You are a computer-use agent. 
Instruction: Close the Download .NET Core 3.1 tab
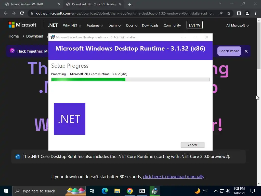120,5
